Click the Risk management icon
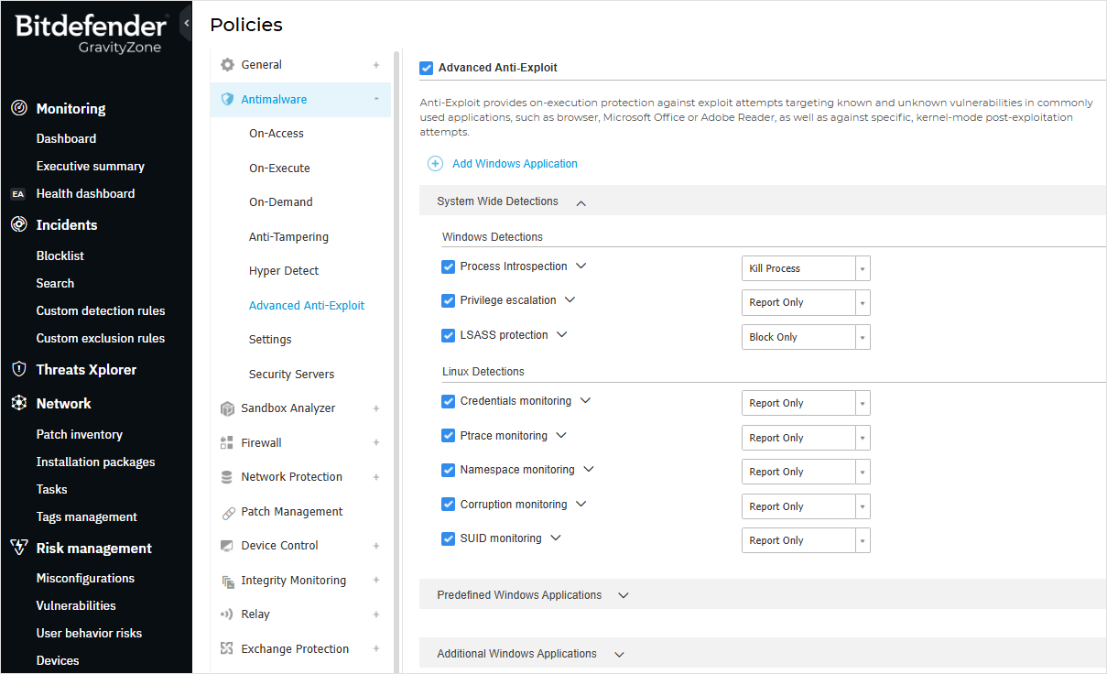 (18, 548)
